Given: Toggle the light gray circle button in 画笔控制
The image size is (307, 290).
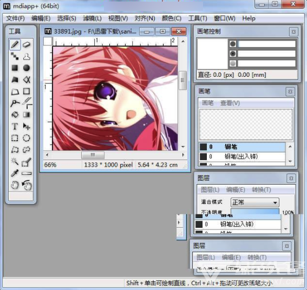Looking at the screenshot, I should pyautogui.click(x=233, y=63).
